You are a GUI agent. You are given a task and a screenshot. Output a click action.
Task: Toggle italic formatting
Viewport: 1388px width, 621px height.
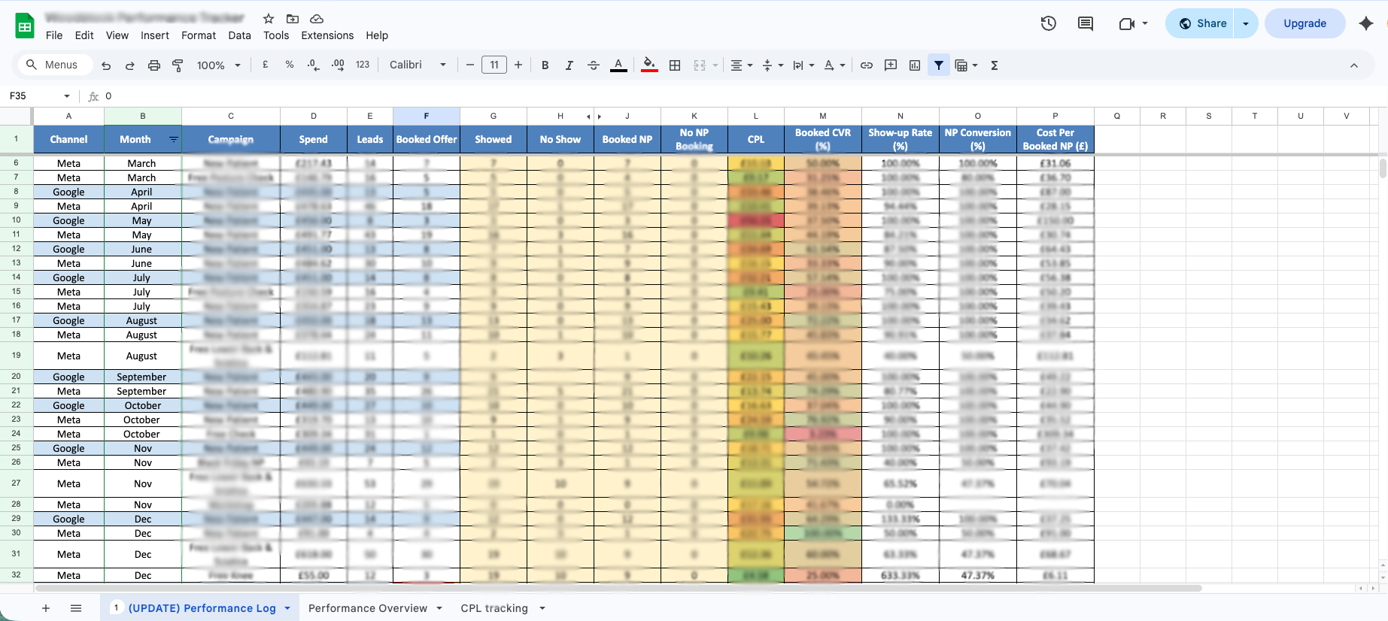[x=569, y=65]
